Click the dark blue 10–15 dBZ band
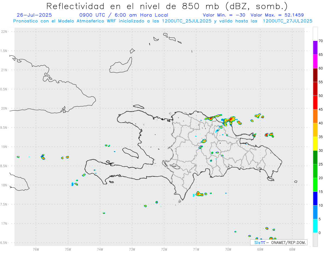Viewport: 328px width, 253px height. pyautogui.click(x=315, y=198)
